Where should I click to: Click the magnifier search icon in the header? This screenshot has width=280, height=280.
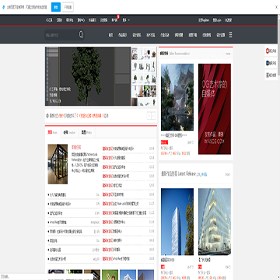point(81,35)
